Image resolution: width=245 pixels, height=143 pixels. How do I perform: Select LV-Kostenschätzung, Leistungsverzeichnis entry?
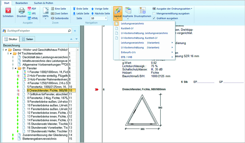pyautogui.click(x=144, y=33)
